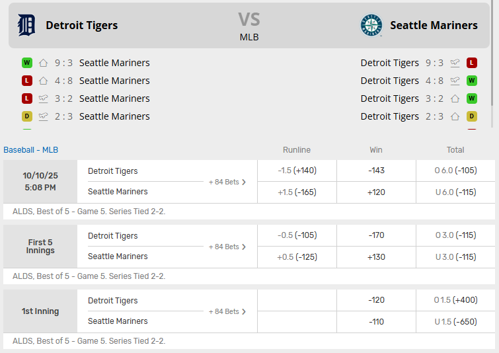Click the home icon beside left 4:8 result
This screenshot has height=353, width=499.
coord(44,81)
